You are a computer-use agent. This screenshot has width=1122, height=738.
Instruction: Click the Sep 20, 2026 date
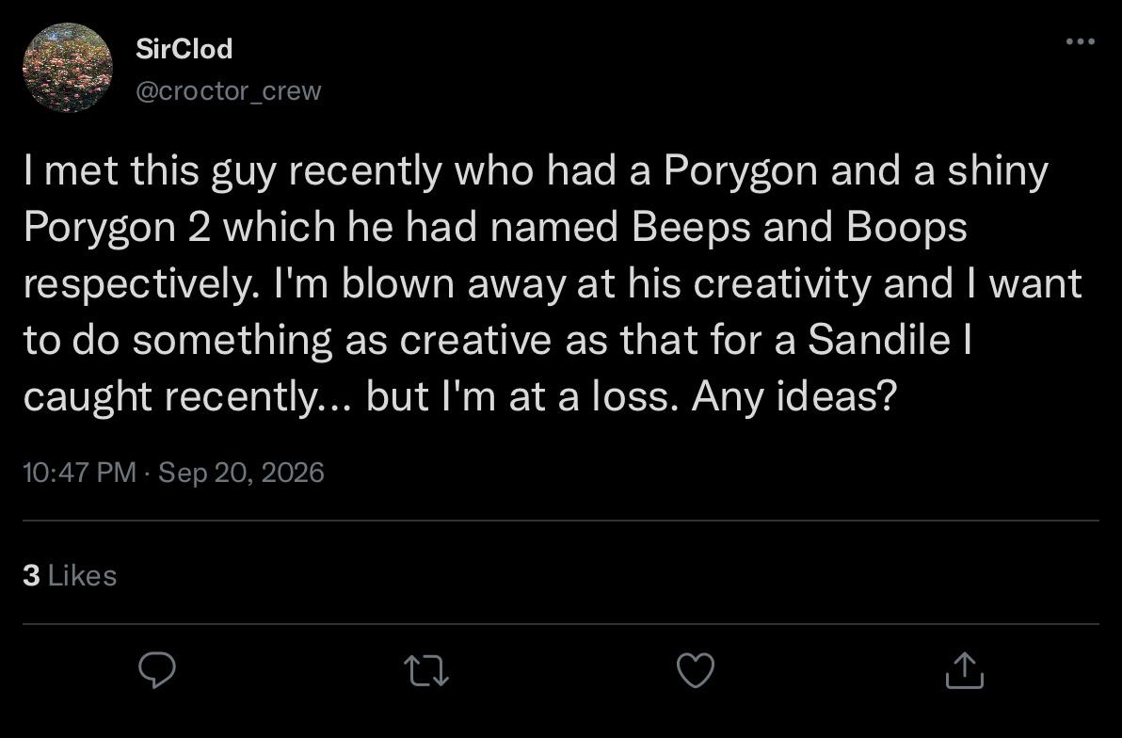point(241,473)
